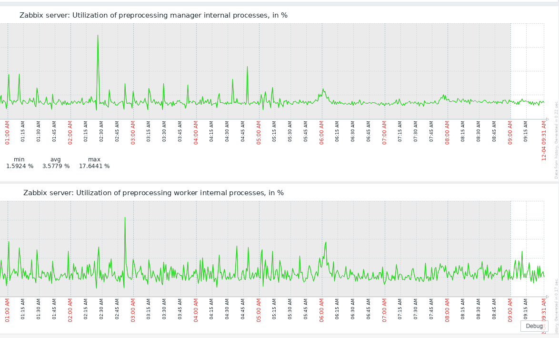Click 05:45 AM label on manager graph

pos(306,131)
